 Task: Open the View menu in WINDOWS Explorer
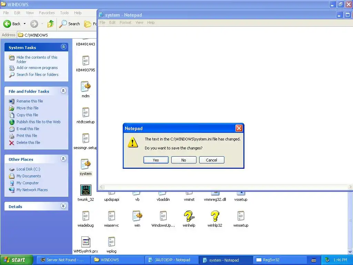pyautogui.click(x=30, y=13)
